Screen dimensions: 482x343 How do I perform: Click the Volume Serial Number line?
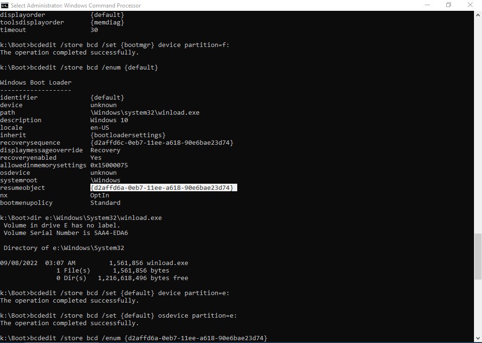click(66, 233)
